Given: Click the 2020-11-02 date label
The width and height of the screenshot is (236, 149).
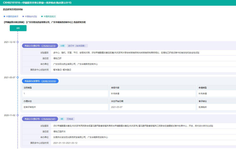Looking at the screenshot, I should (10, 115).
